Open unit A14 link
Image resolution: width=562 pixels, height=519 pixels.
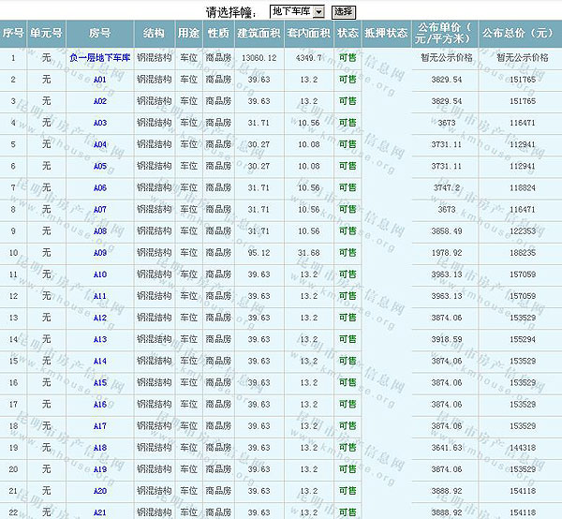tap(100, 361)
